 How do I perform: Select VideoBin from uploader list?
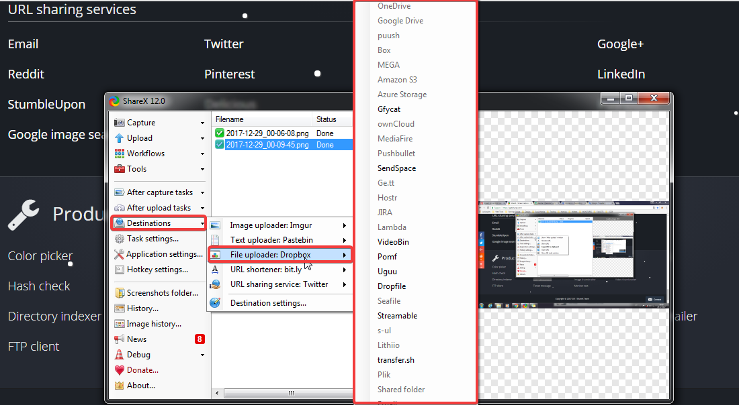tap(393, 242)
